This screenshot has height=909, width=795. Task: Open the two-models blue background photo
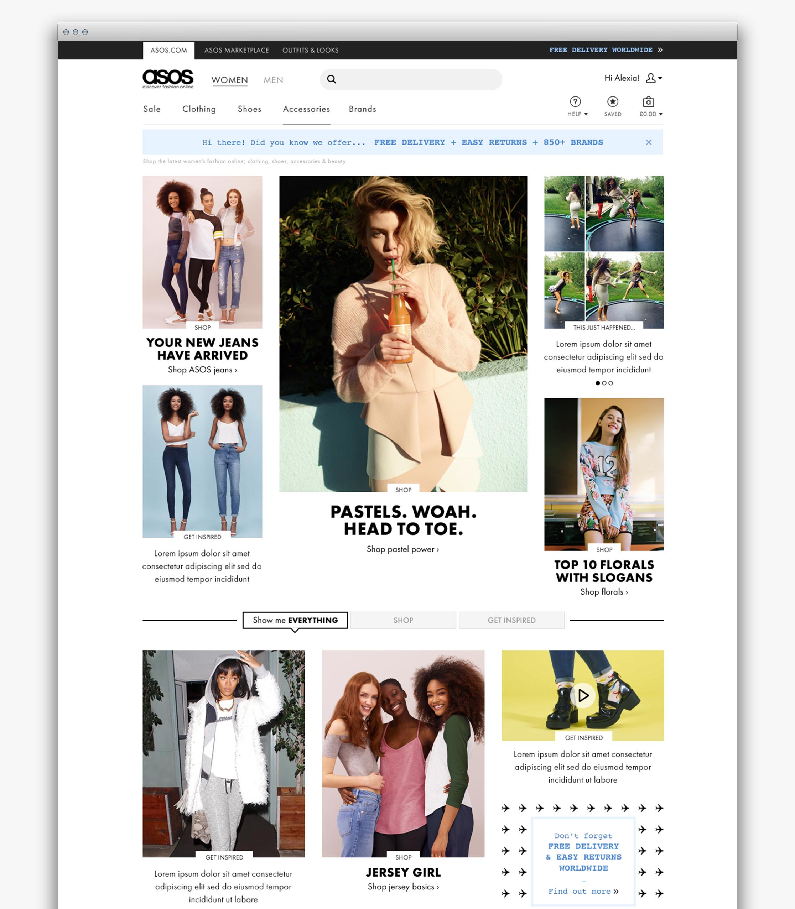tap(202, 461)
